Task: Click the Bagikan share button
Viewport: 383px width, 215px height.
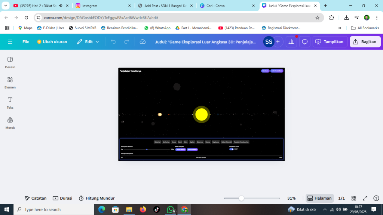Action: click(x=365, y=42)
